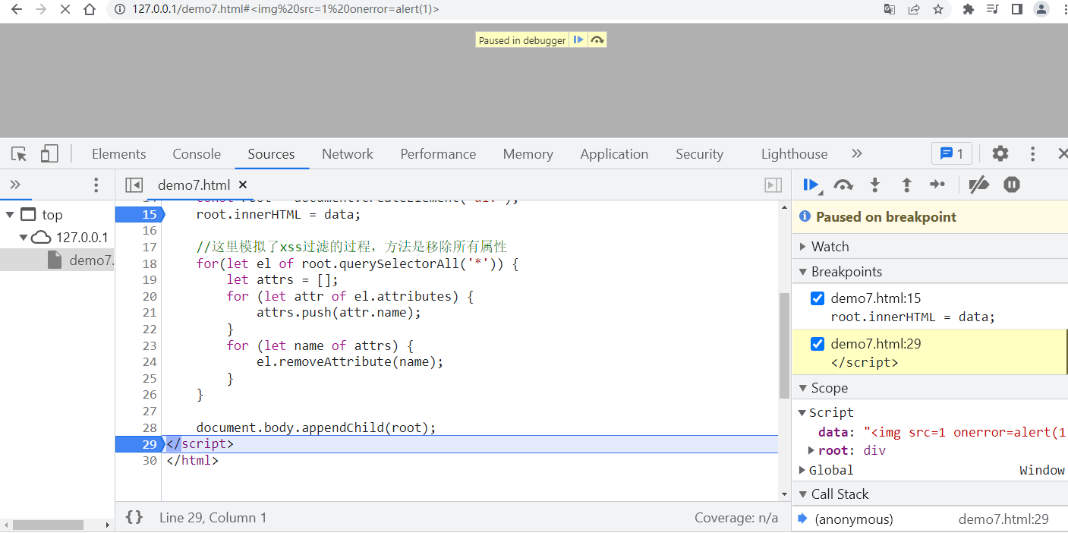The image size is (1068, 533).
Task: Select the (anonymous) call stack frame
Action: [x=930, y=519]
